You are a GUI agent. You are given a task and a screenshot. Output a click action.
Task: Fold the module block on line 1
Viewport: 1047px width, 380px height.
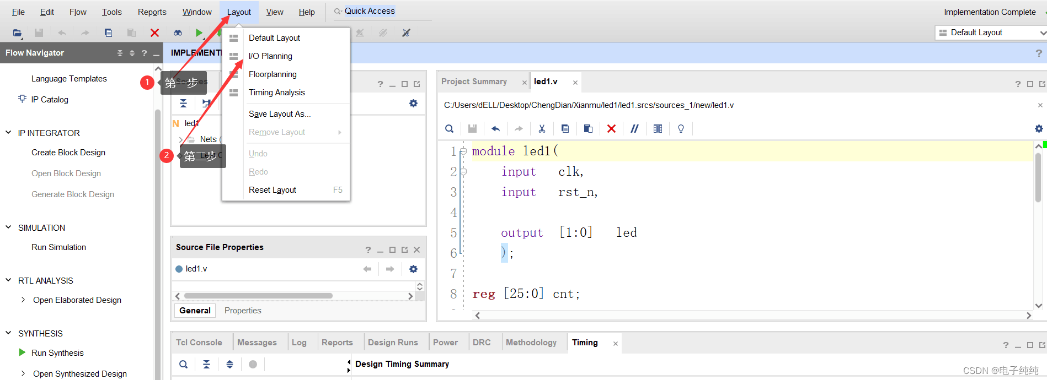pyautogui.click(x=463, y=151)
